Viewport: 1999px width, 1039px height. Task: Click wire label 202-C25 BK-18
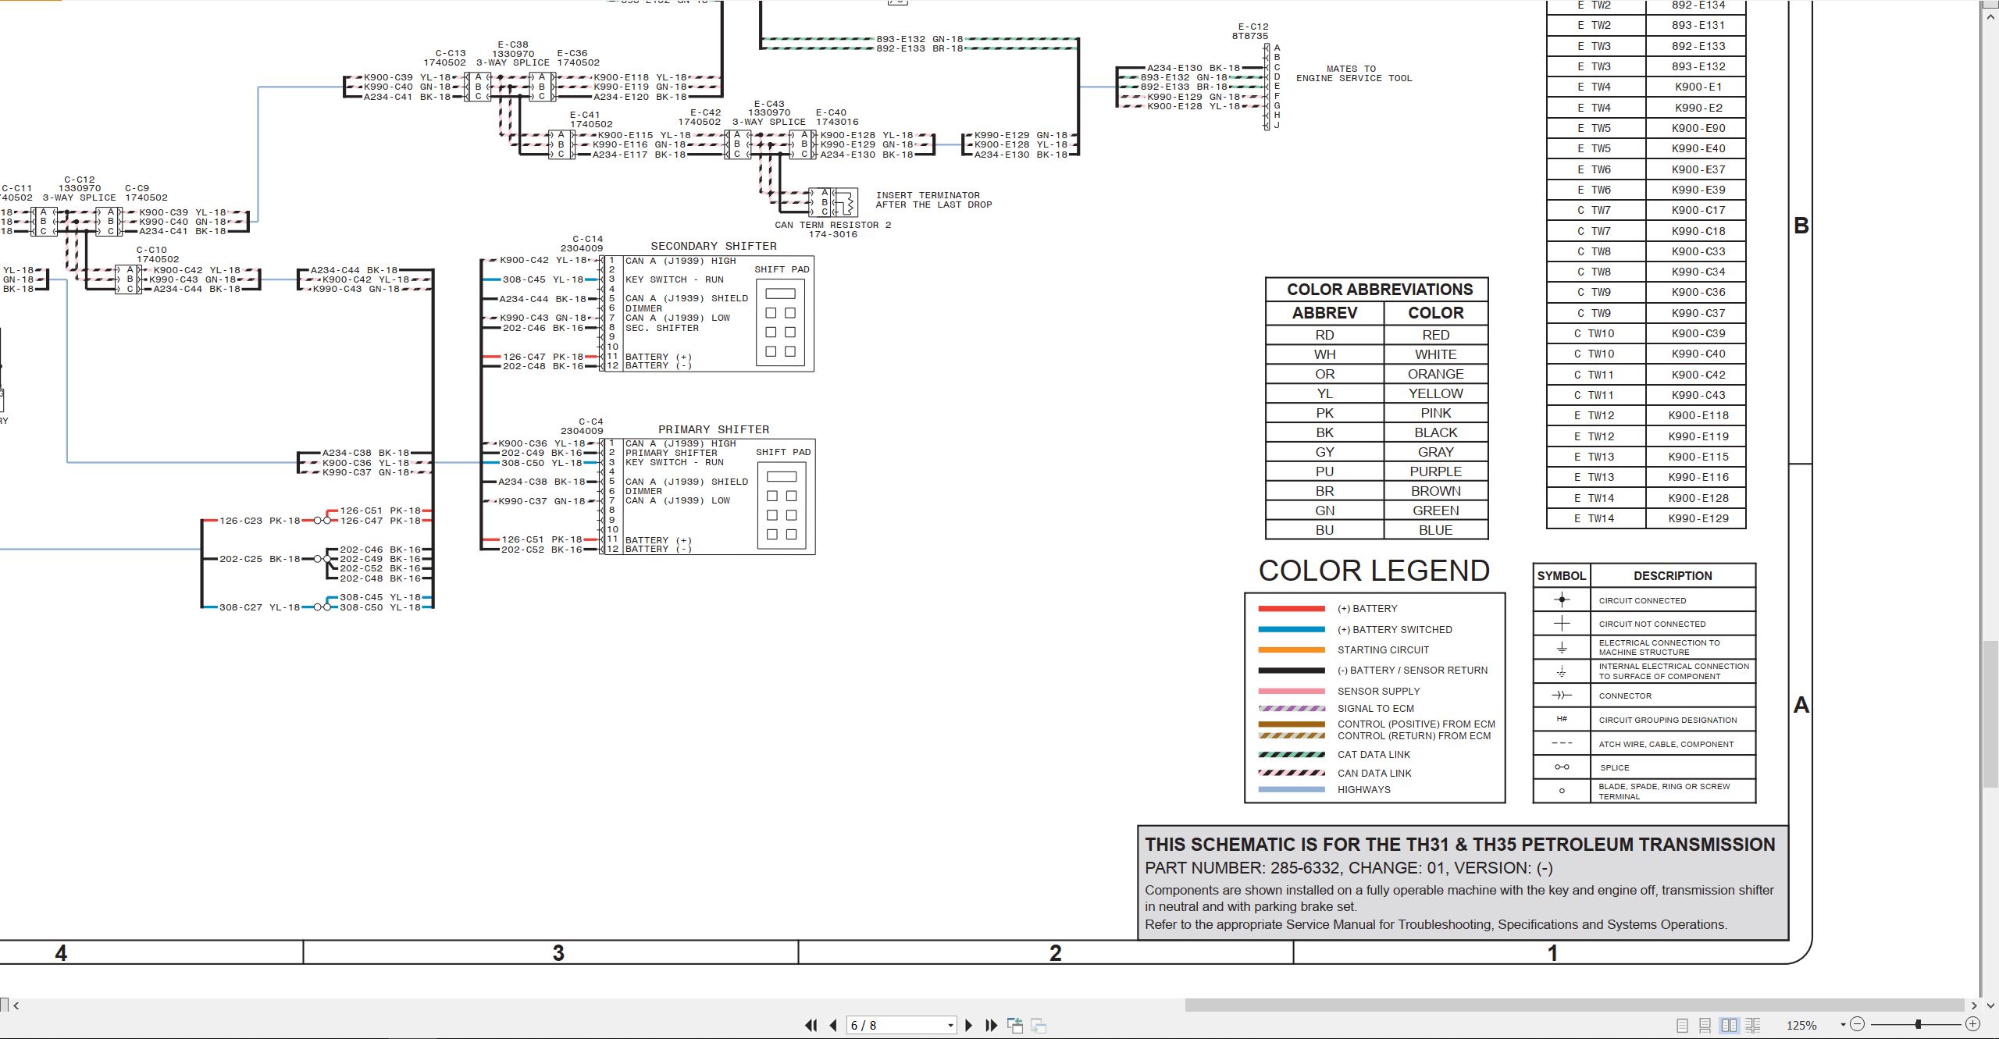(x=259, y=559)
